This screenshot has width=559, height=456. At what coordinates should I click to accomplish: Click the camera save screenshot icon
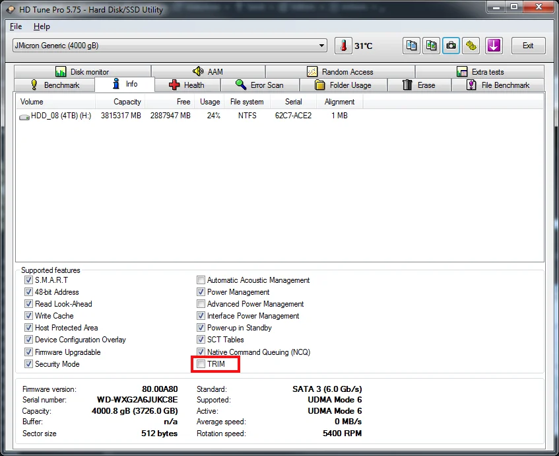(451, 46)
